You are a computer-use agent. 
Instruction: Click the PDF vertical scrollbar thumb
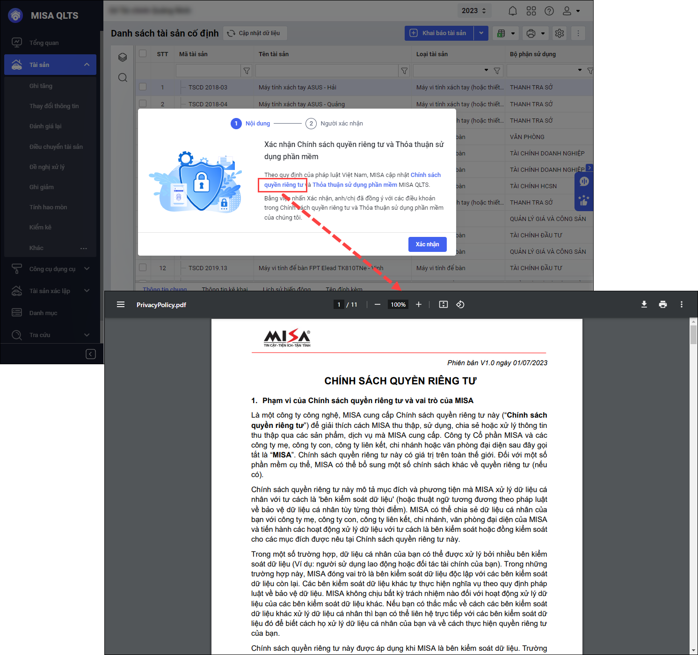coord(693,334)
